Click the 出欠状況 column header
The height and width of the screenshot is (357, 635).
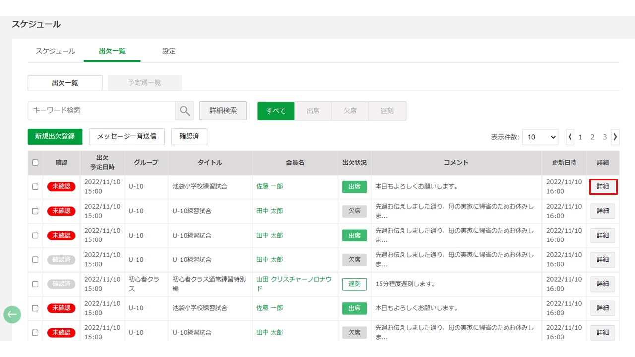(354, 163)
